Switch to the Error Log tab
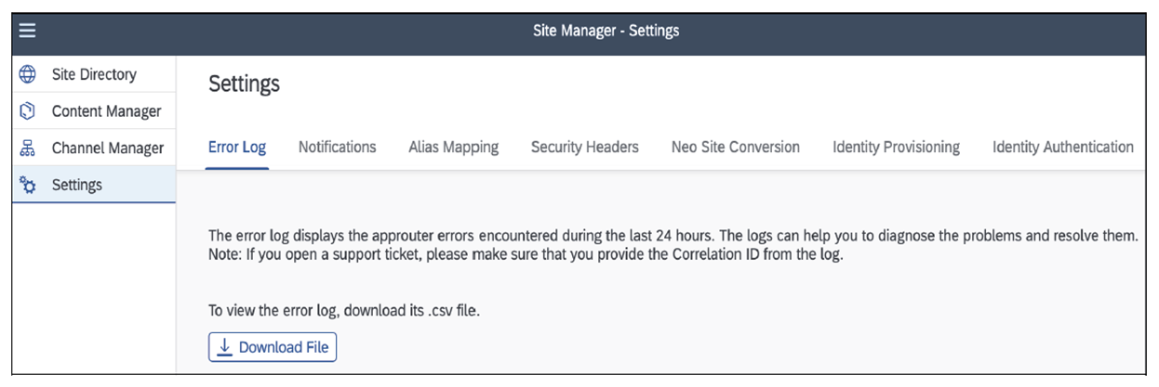The height and width of the screenshot is (387, 1159). 236,147
